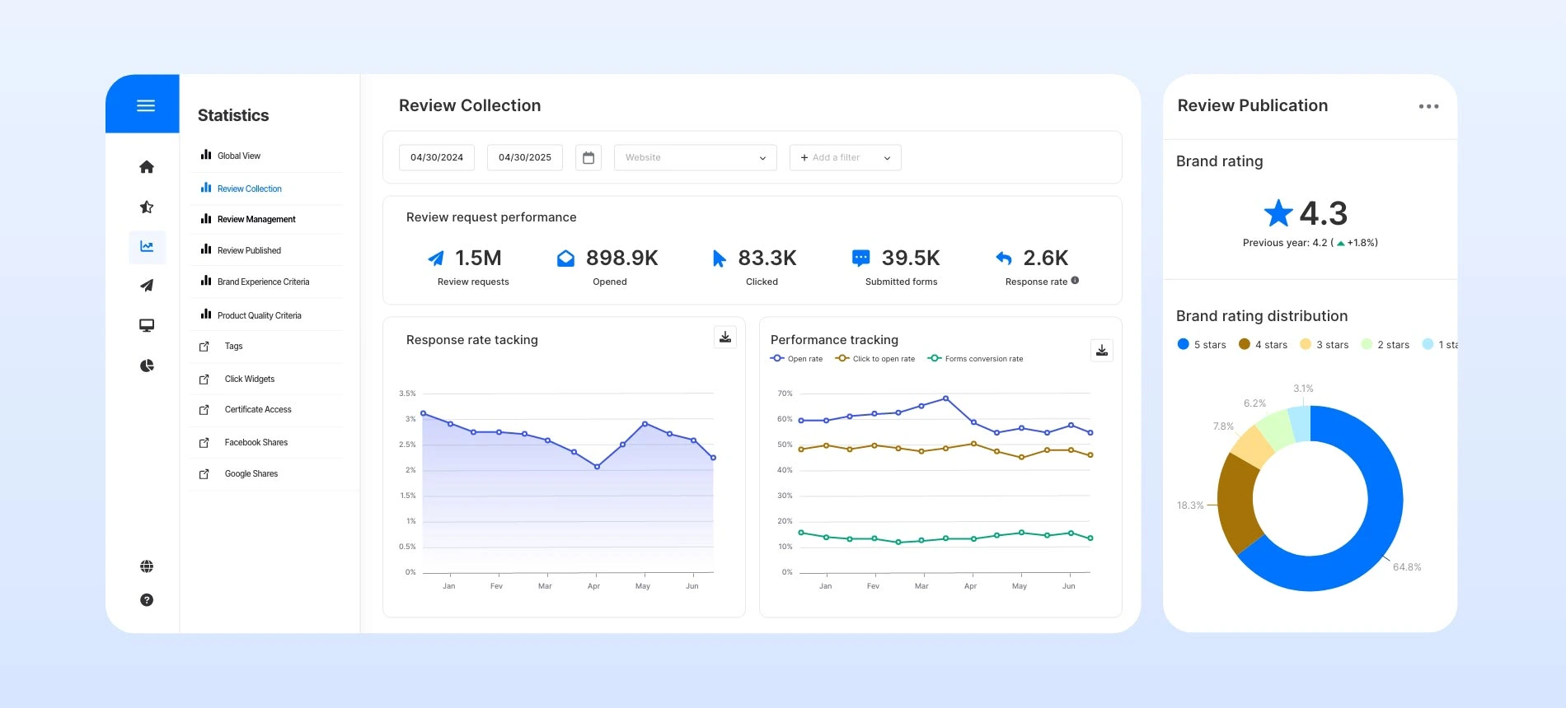
Task: Toggle the Open rate legend series
Action: coord(796,359)
